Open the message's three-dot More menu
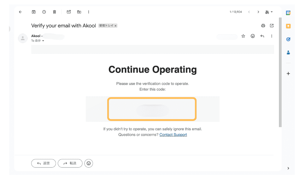Screen dimensions: 299x186 pyautogui.click(x=272, y=36)
